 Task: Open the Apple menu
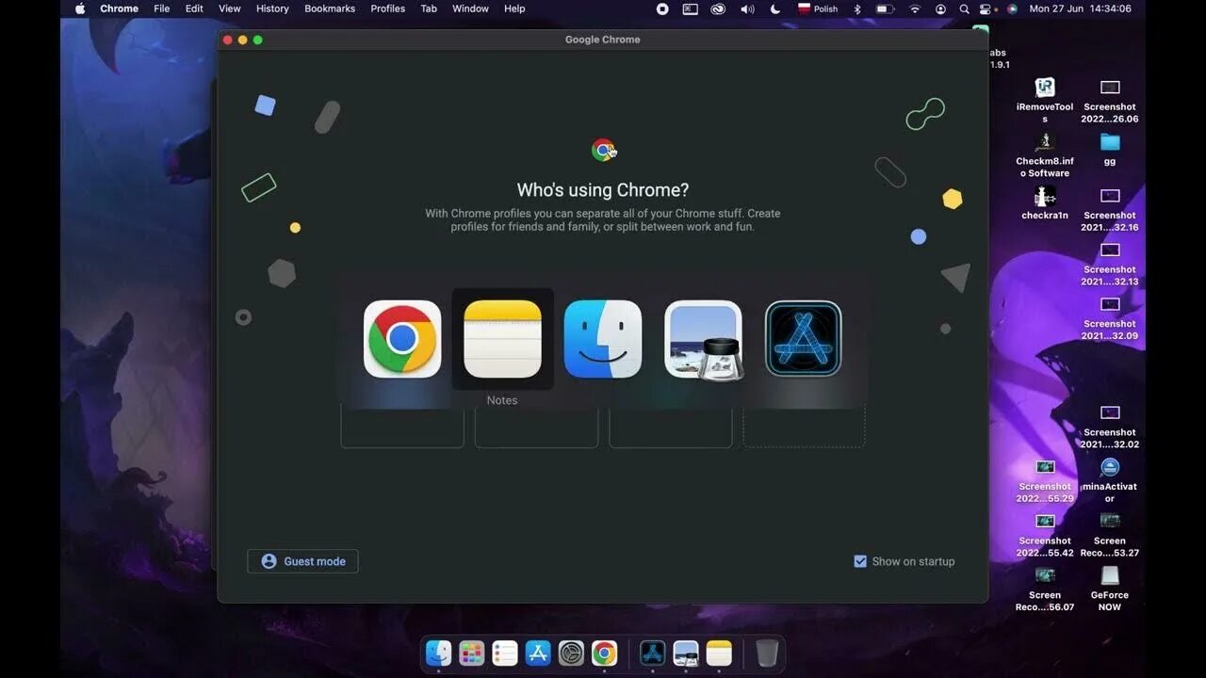click(80, 8)
